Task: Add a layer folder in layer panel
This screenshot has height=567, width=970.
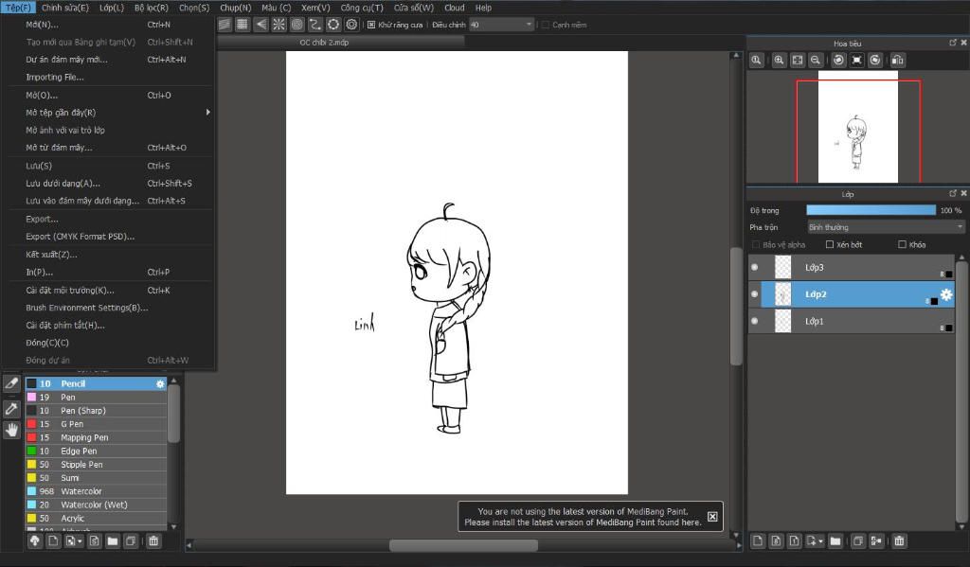Action: tap(835, 541)
